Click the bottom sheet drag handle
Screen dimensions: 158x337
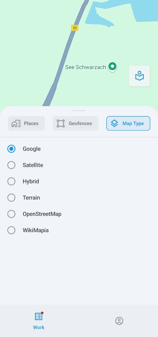(x=79, y=111)
